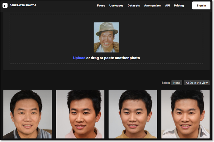Choose None in the Select options
This screenshot has height=142, width=214.
(x=177, y=83)
